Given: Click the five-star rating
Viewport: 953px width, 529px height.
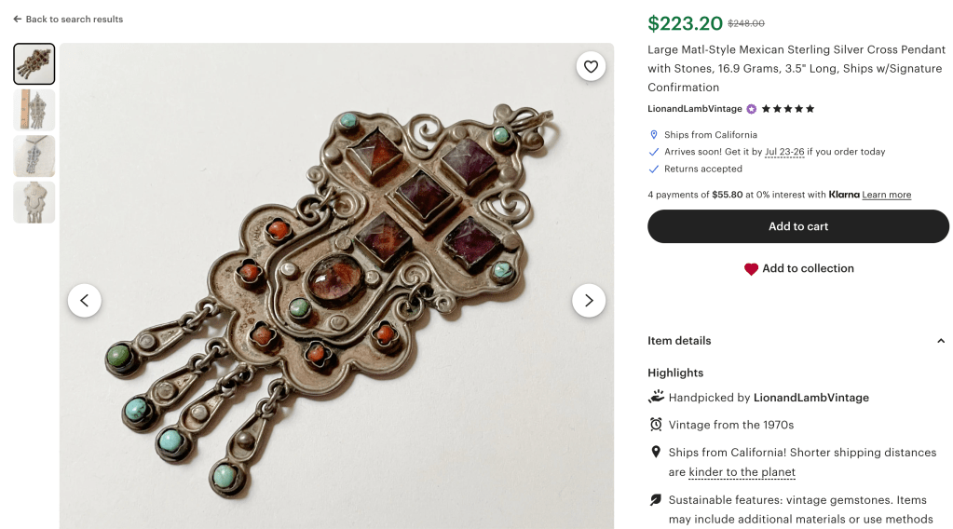Looking at the screenshot, I should click(788, 109).
